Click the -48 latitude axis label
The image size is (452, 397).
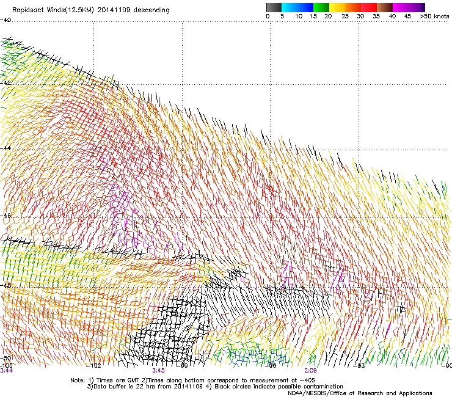(x=5, y=285)
